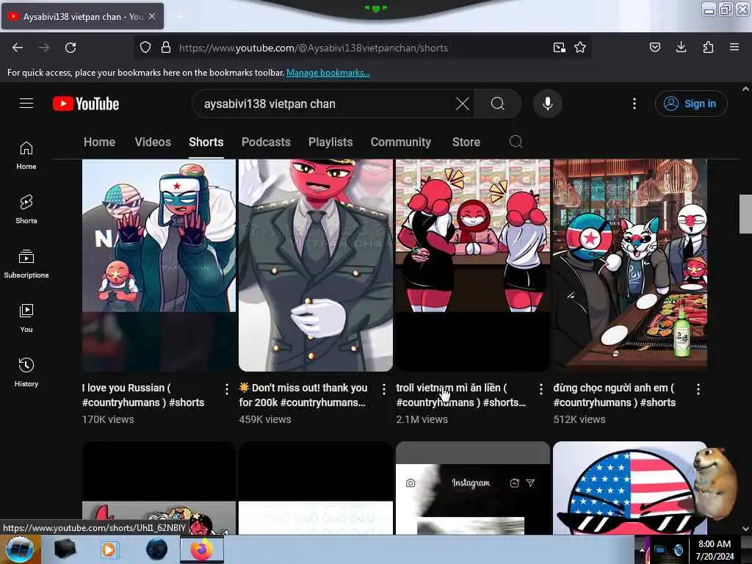Viewport: 752px width, 564px height.
Task: Open History in the left sidebar
Action: [x=26, y=372]
